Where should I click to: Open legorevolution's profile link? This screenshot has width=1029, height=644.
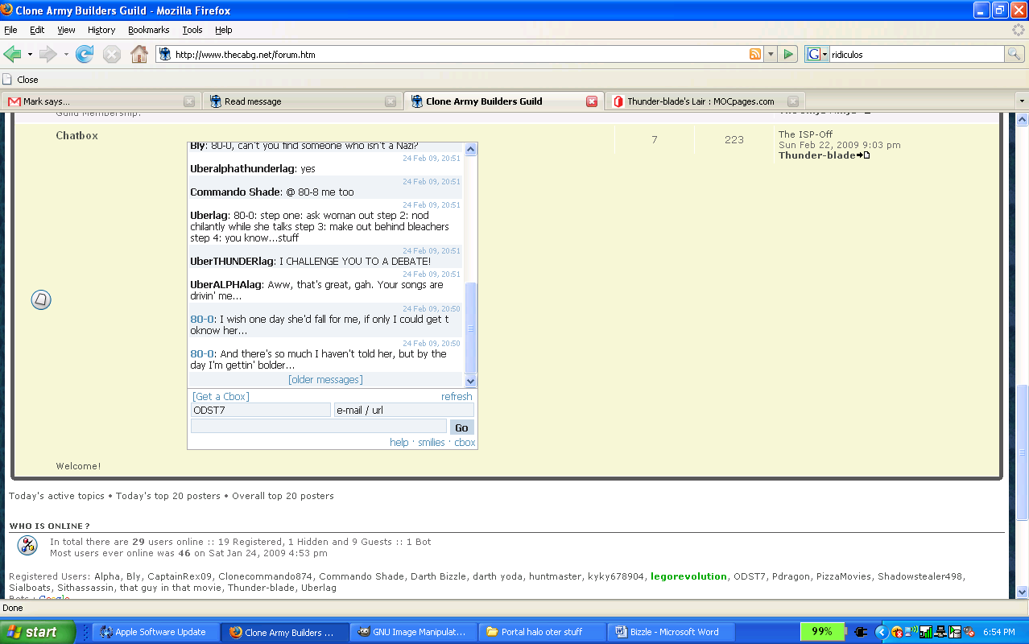coord(688,577)
